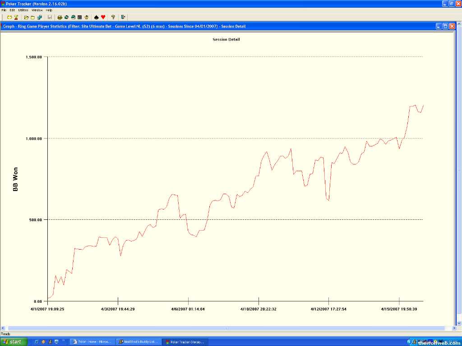Click the black grid icon in toolbar

(80, 17)
